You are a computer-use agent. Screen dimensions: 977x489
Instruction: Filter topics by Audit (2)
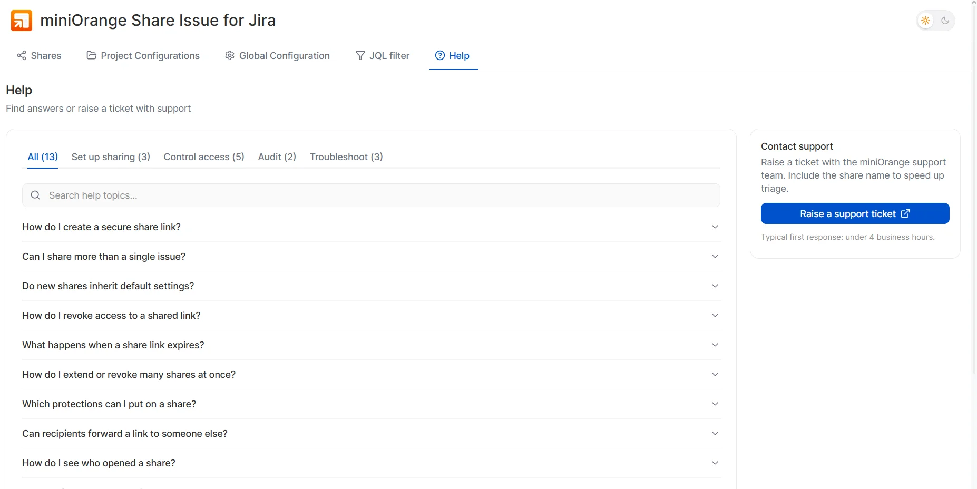pyautogui.click(x=277, y=157)
